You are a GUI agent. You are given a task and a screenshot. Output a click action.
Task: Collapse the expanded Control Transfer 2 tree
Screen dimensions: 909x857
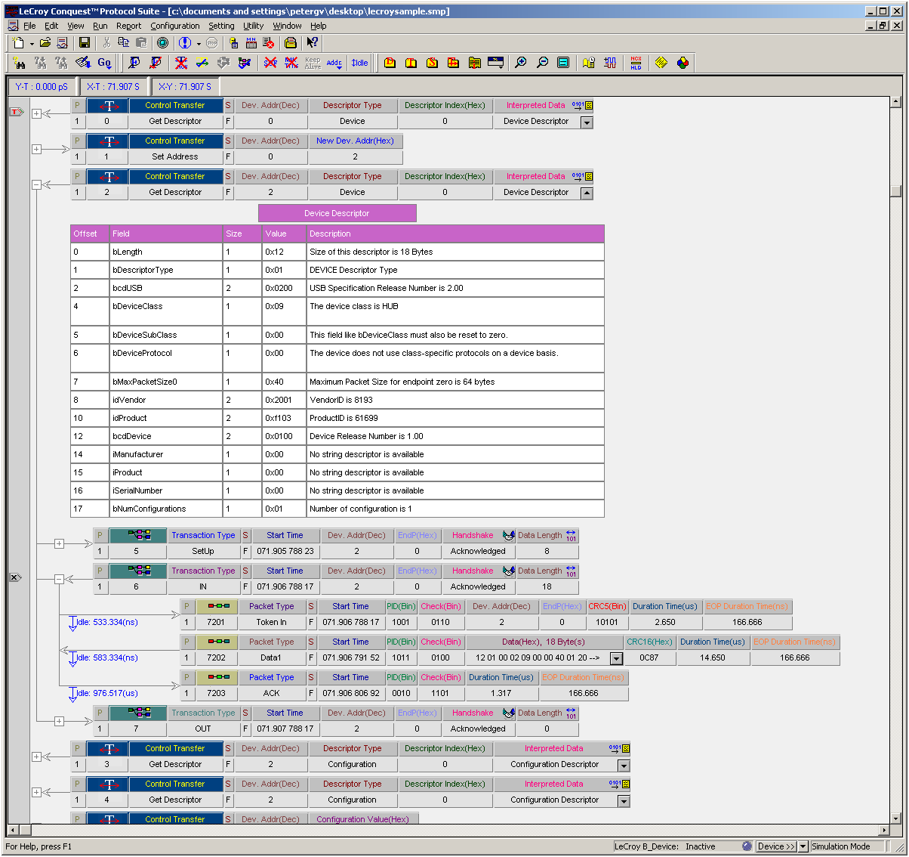click(36, 184)
